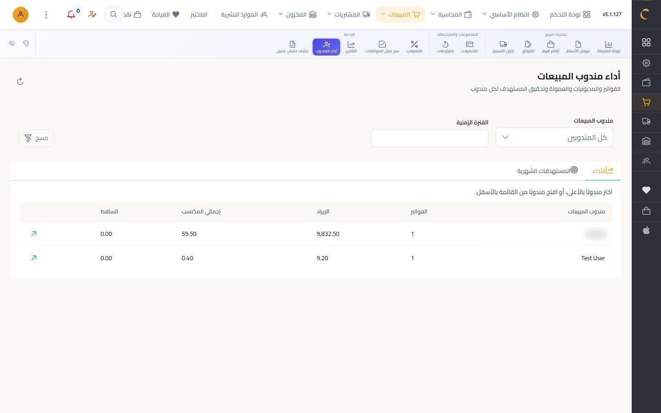The image size is (661, 413).
Task: Open the لوحة المتابعة sales dashboard
Action: tap(609, 46)
